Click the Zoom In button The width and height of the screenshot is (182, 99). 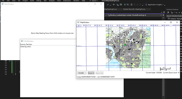tap(91, 73)
